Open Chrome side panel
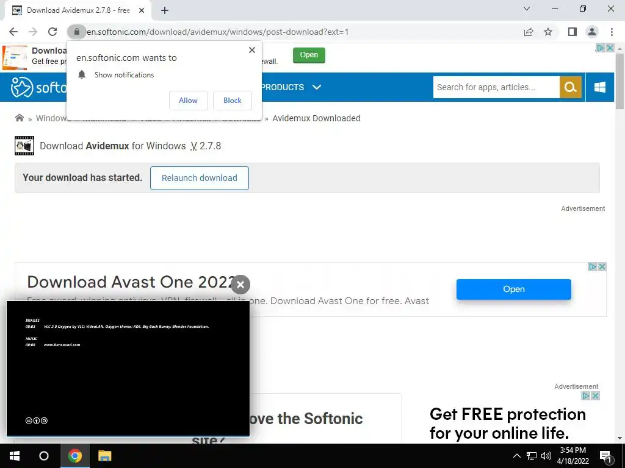The height and width of the screenshot is (468, 625). 573,32
